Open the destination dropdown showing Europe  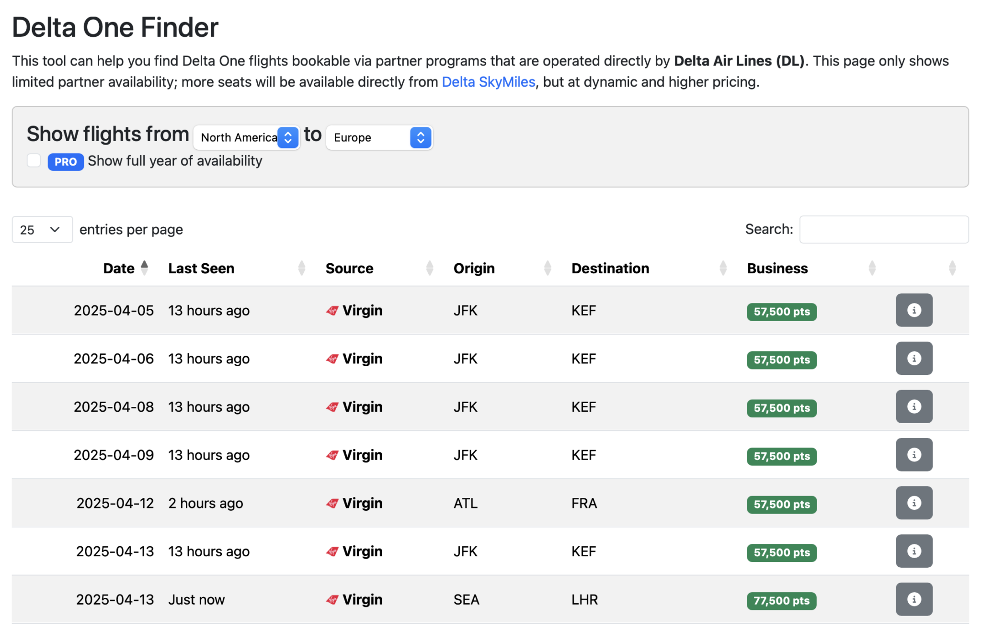(379, 137)
